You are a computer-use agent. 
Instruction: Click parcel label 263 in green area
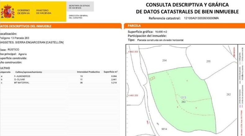(183, 102)
